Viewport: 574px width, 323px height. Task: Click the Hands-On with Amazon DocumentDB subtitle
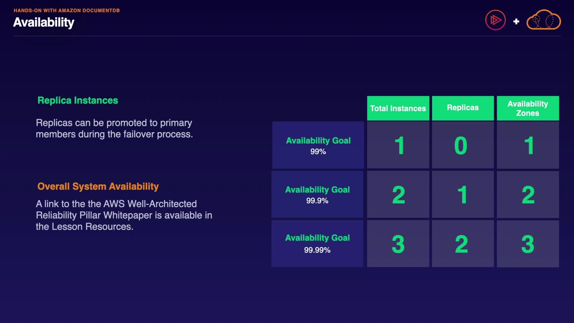point(66,10)
